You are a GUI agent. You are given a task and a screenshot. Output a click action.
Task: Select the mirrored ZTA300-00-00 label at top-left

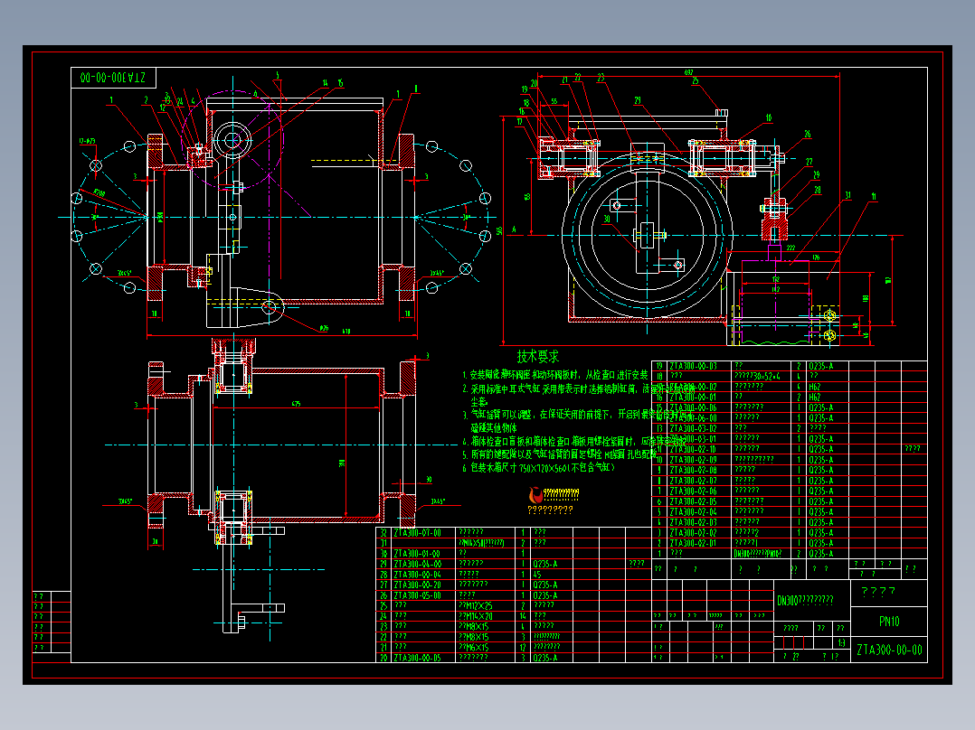(112, 78)
